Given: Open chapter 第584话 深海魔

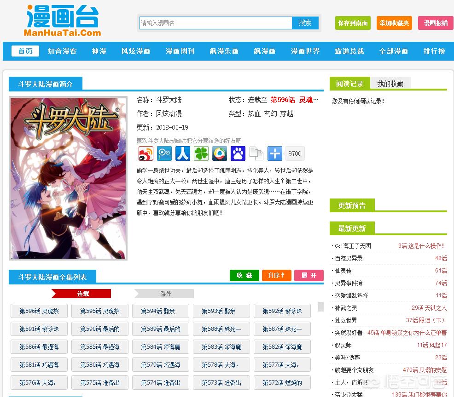Looking at the screenshot, I should [161, 347].
